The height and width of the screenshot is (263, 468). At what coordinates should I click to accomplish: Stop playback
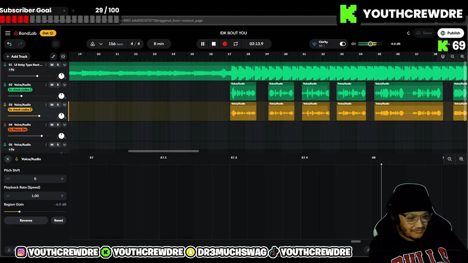click(214, 44)
